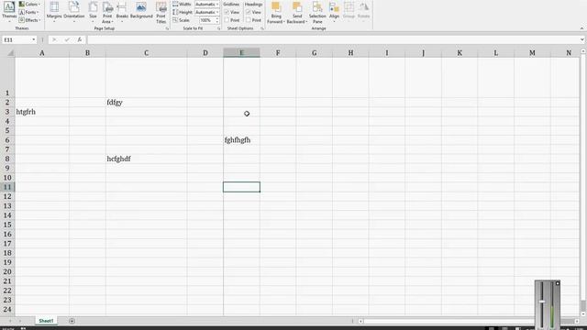Screen dimensions: 587x330
Task: Click cell containing hcfghdf
Action: click(147, 159)
